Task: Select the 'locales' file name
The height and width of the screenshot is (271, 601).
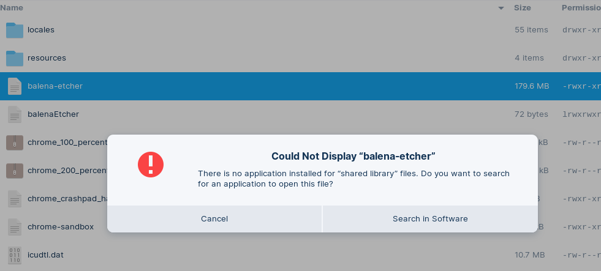Action: [41, 30]
